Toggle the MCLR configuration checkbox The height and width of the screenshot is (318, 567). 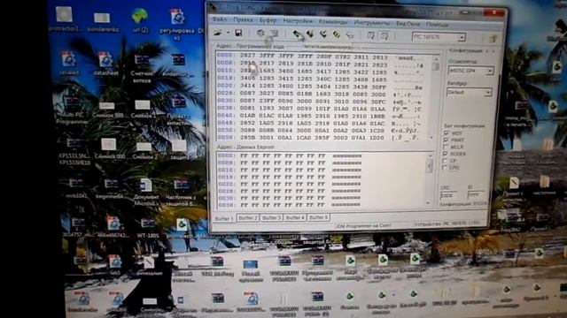coord(446,148)
